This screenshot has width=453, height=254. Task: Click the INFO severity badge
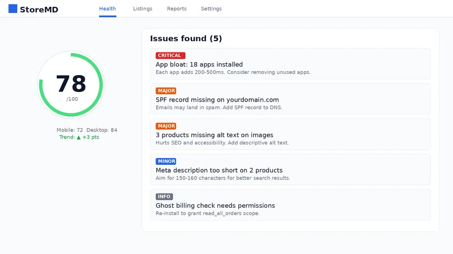(x=164, y=196)
